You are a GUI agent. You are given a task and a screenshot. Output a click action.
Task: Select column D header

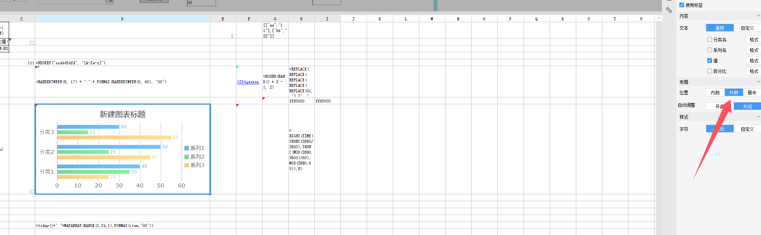[x=122, y=19]
